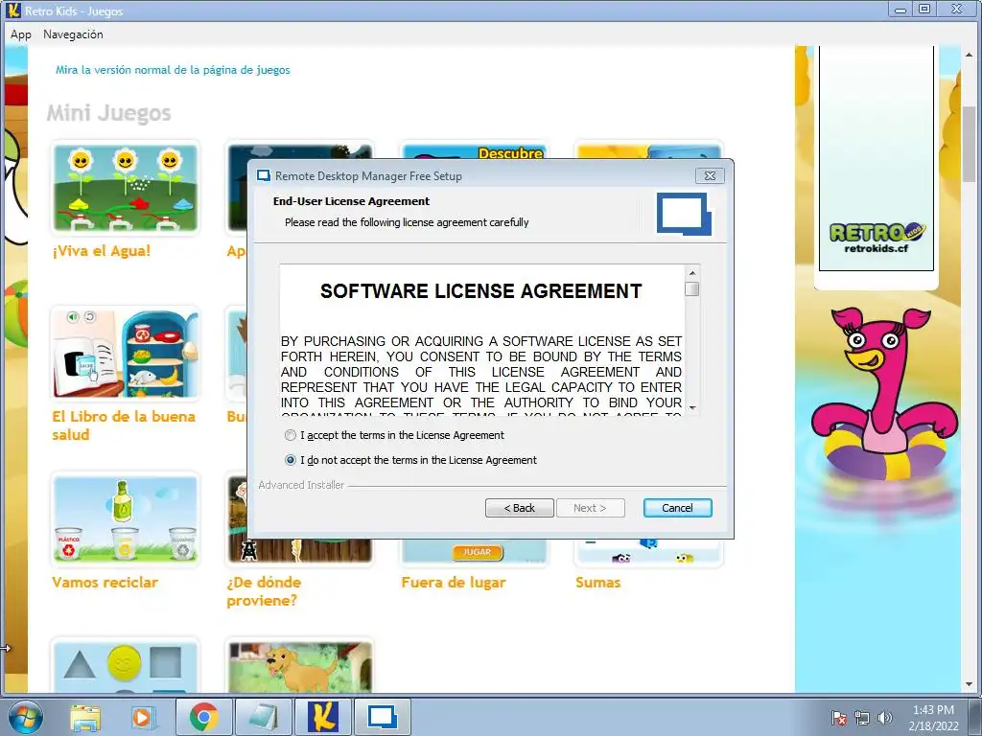Click the page scrollbar up arrow
Screen dimensions: 982x736
[x=970, y=55]
